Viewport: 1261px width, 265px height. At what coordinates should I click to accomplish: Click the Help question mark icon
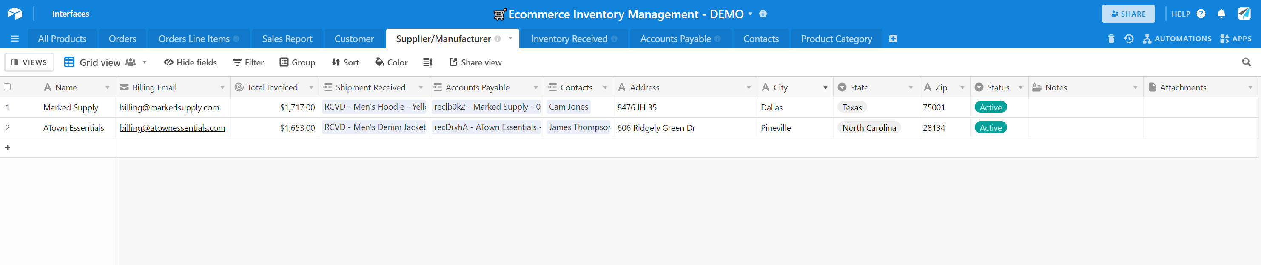click(x=1201, y=14)
